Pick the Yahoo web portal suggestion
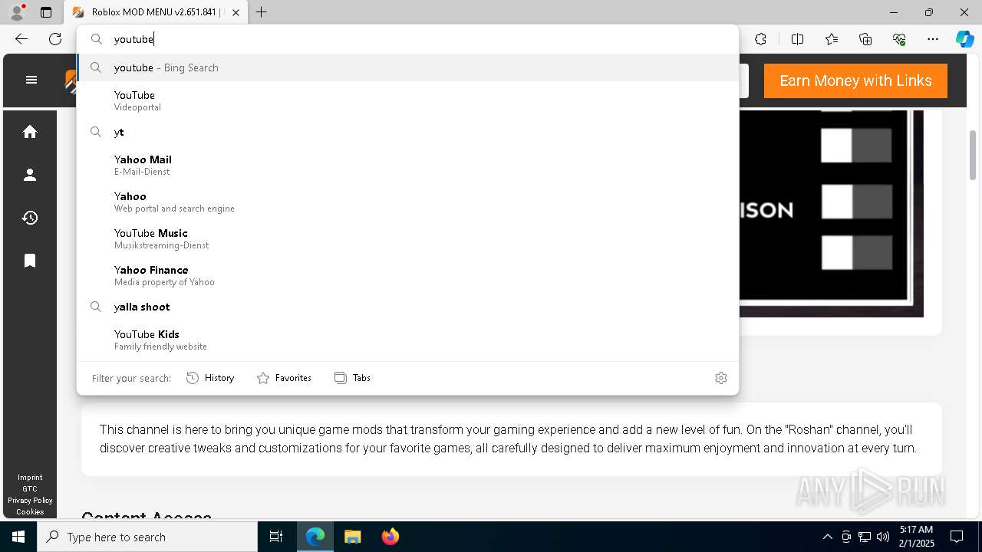 coord(407,202)
